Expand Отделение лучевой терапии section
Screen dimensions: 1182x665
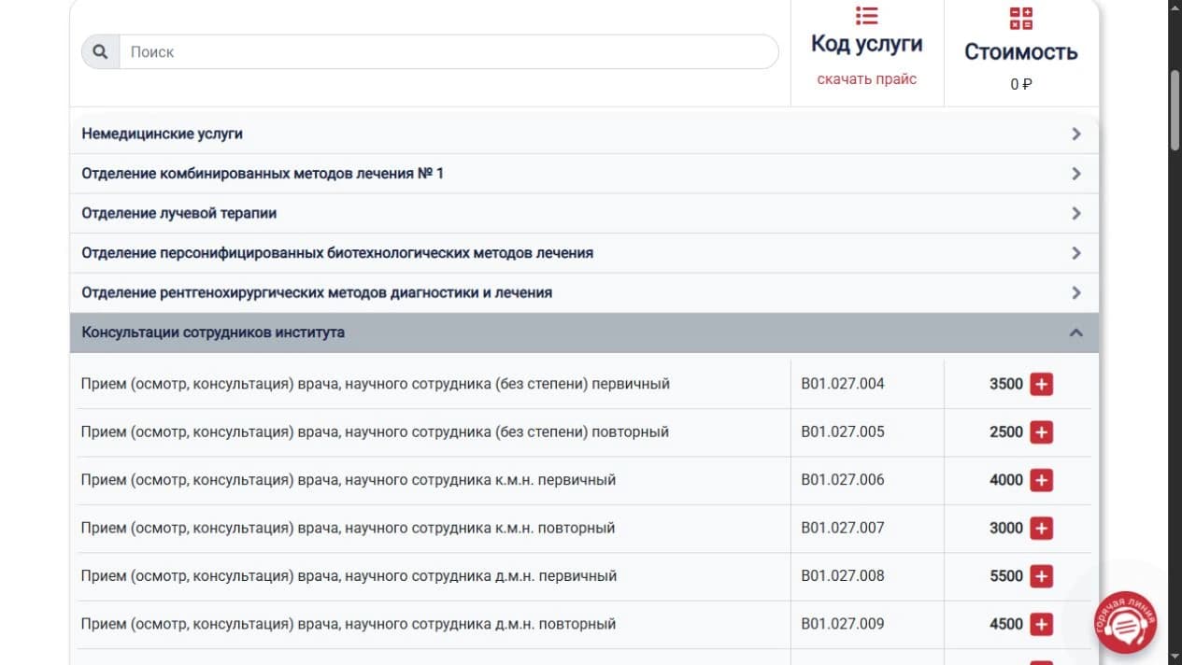(584, 213)
